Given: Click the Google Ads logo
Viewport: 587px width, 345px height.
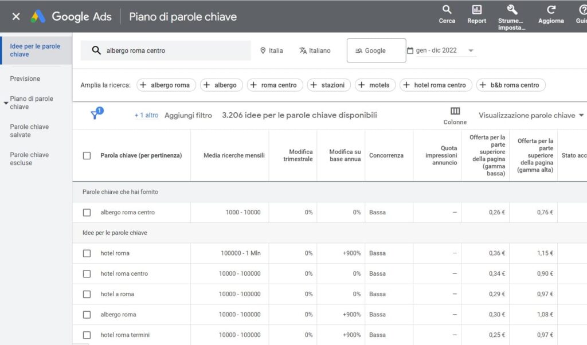Looking at the screenshot, I should click(x=38, y=17).
